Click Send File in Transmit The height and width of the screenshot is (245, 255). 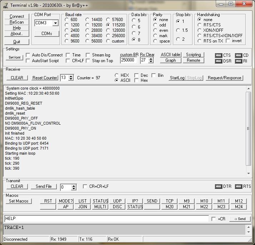[x=44, y=186]
